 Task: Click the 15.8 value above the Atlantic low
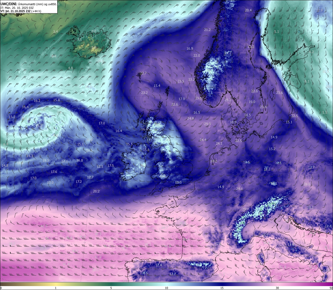click(x=56, y=100)
